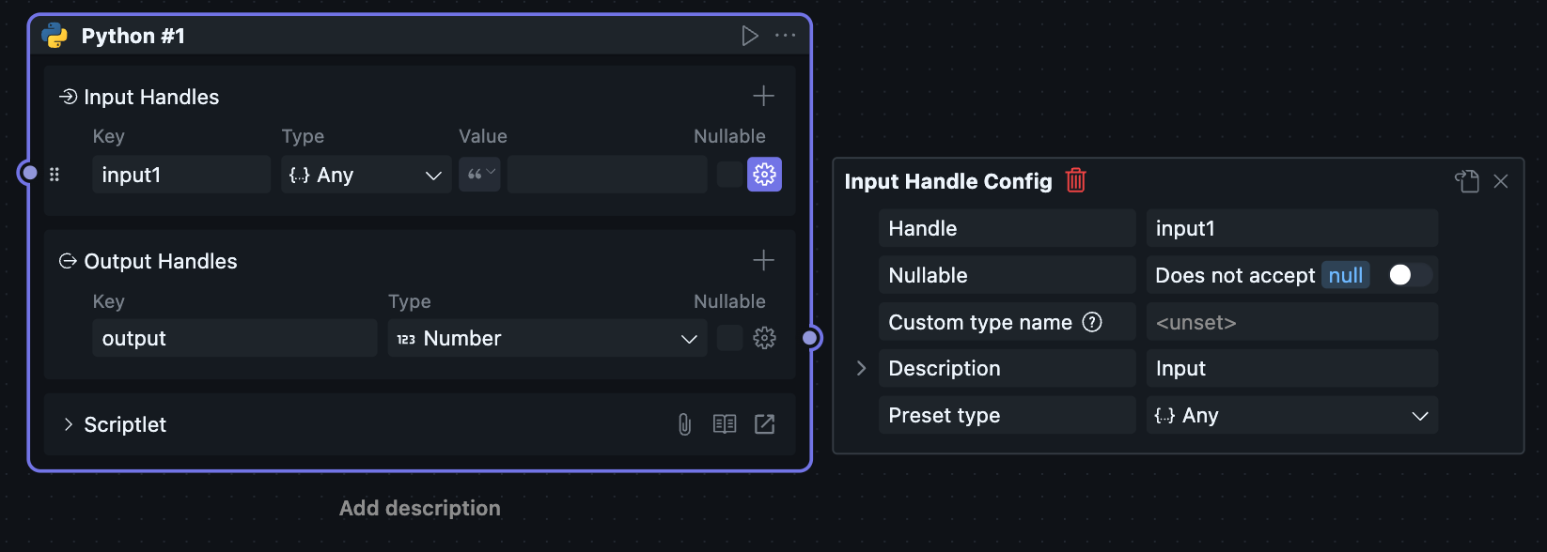
Task: Check the Nullable box for output
Action: tap(729, 338)
